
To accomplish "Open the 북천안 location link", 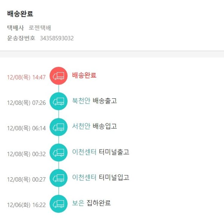I will point(81,101).
